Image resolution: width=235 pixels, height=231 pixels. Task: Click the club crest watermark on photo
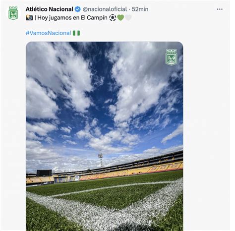pos(172,57)
